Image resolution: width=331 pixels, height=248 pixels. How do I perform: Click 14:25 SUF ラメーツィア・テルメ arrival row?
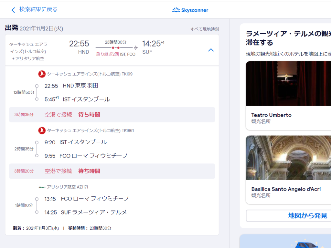point(85,212)
